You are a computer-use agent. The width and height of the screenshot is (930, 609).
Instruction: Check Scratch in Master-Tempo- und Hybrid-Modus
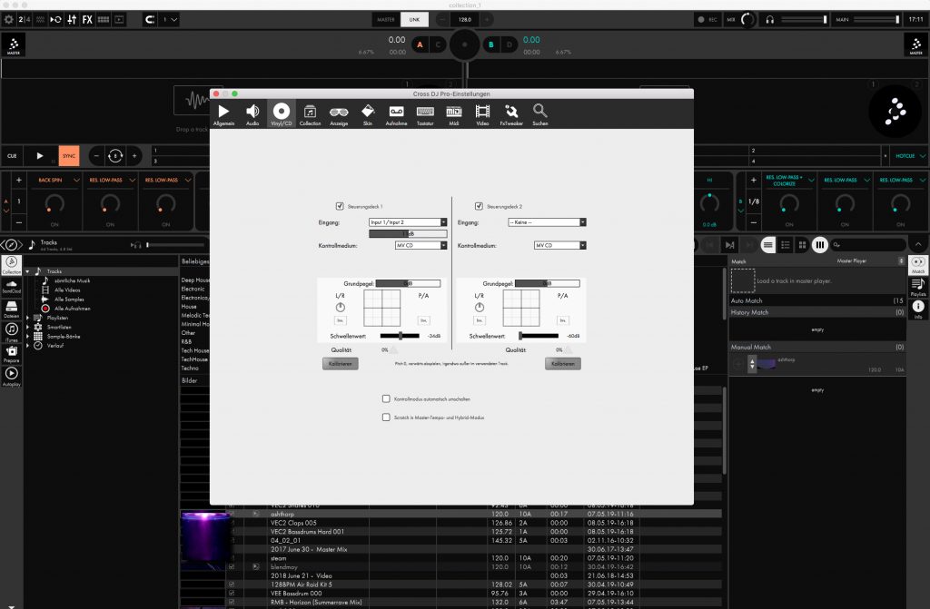click(x=386, y=417)
